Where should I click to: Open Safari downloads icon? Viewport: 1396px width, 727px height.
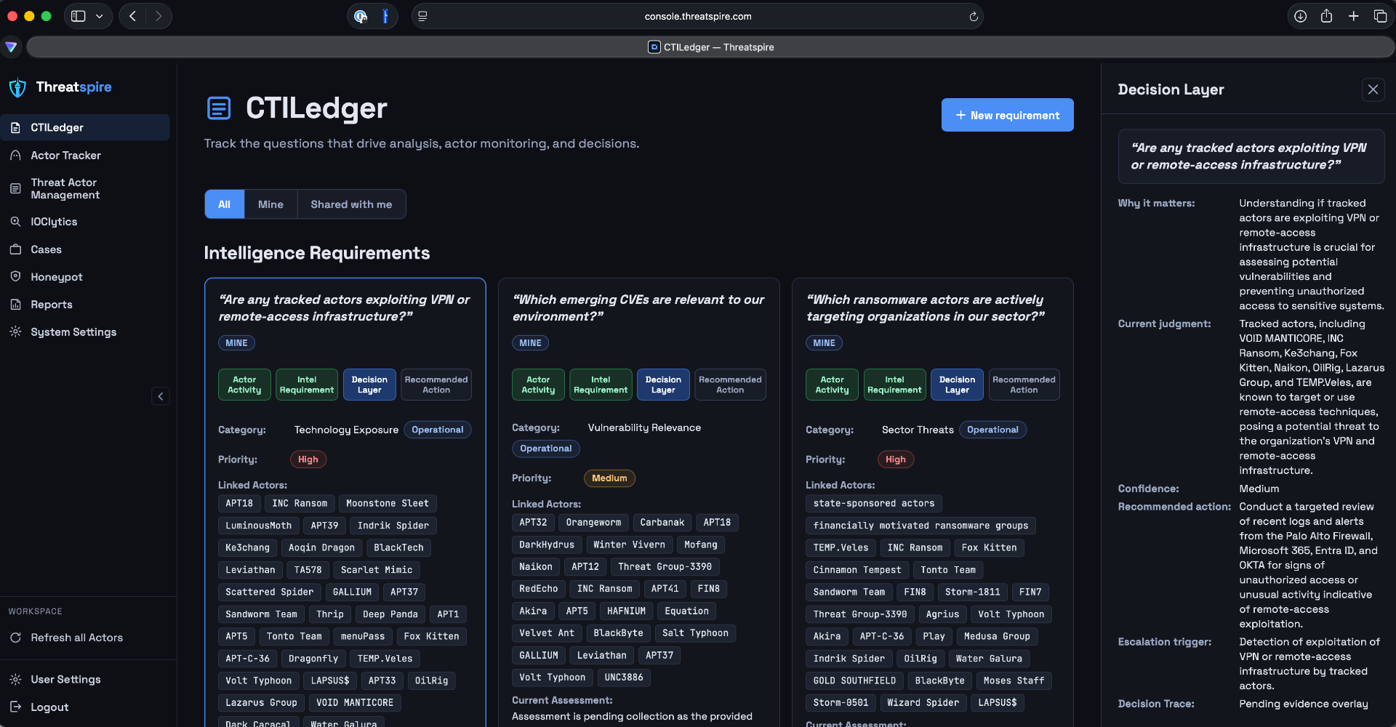1300,16
